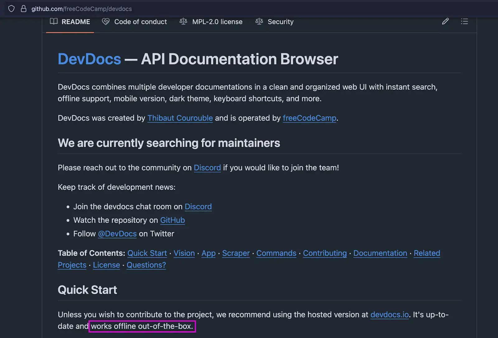The height and width of the screenshot is (338, 498).
Task: Open the devdocs.io hosted version link
Action: point(389,315)
